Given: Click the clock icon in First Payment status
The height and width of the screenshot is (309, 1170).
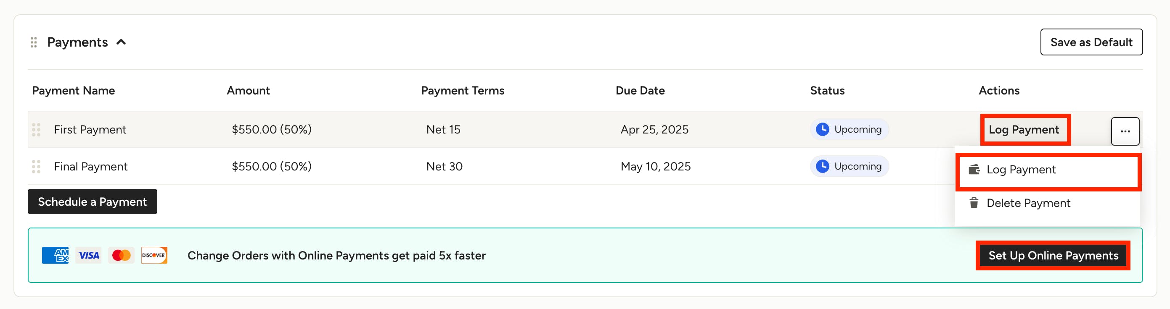Looking at the screenshot, I should [822, 130].
